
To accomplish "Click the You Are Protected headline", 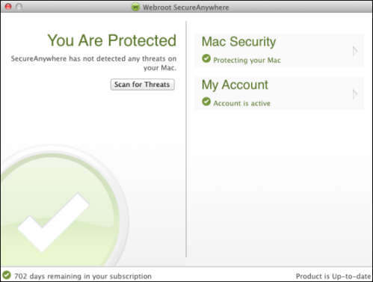I will point(112,40).
